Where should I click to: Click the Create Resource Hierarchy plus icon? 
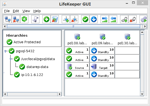[46, 19]
